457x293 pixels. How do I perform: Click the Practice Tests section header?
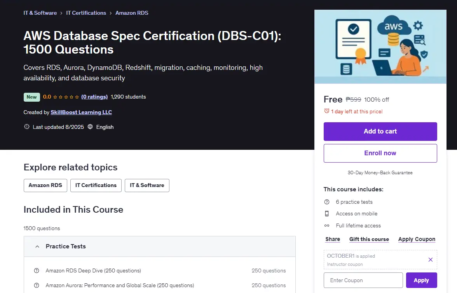(x=160, y=246)
